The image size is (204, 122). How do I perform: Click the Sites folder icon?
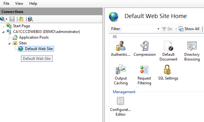(x=15, y=43)
